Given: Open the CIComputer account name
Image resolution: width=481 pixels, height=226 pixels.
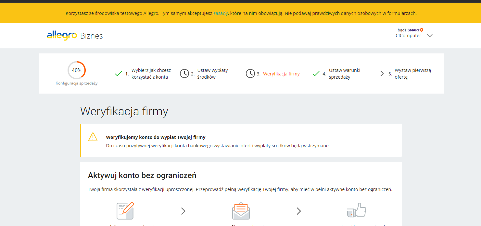Looking at the screenshot, I should (x=408, y=36).
